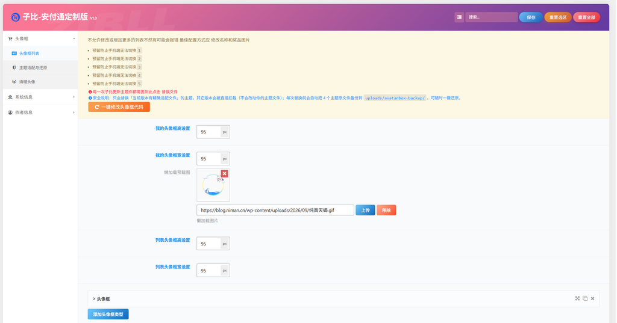Open the 头像框列表 submenu item
The image size is (617, 323).
(x=40, y=54)
